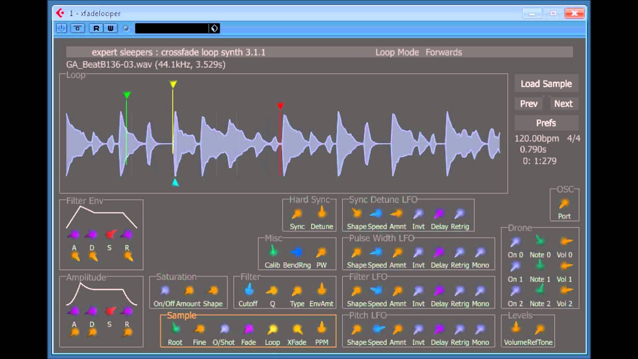Click the Saturation Amount knob
Image resolution: width=638 pixels, height=359 pixels.
189,290
